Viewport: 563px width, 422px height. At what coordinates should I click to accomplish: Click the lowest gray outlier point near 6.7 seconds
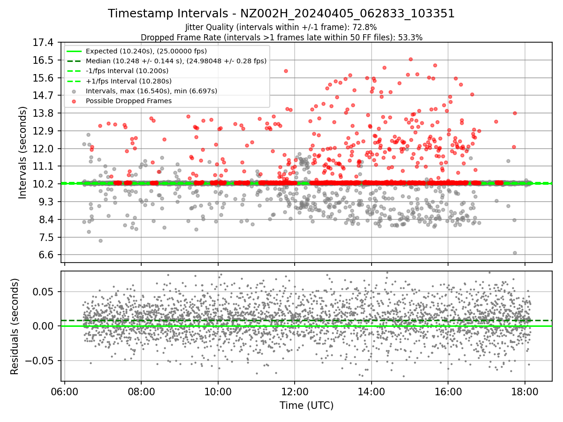[515, 253]
